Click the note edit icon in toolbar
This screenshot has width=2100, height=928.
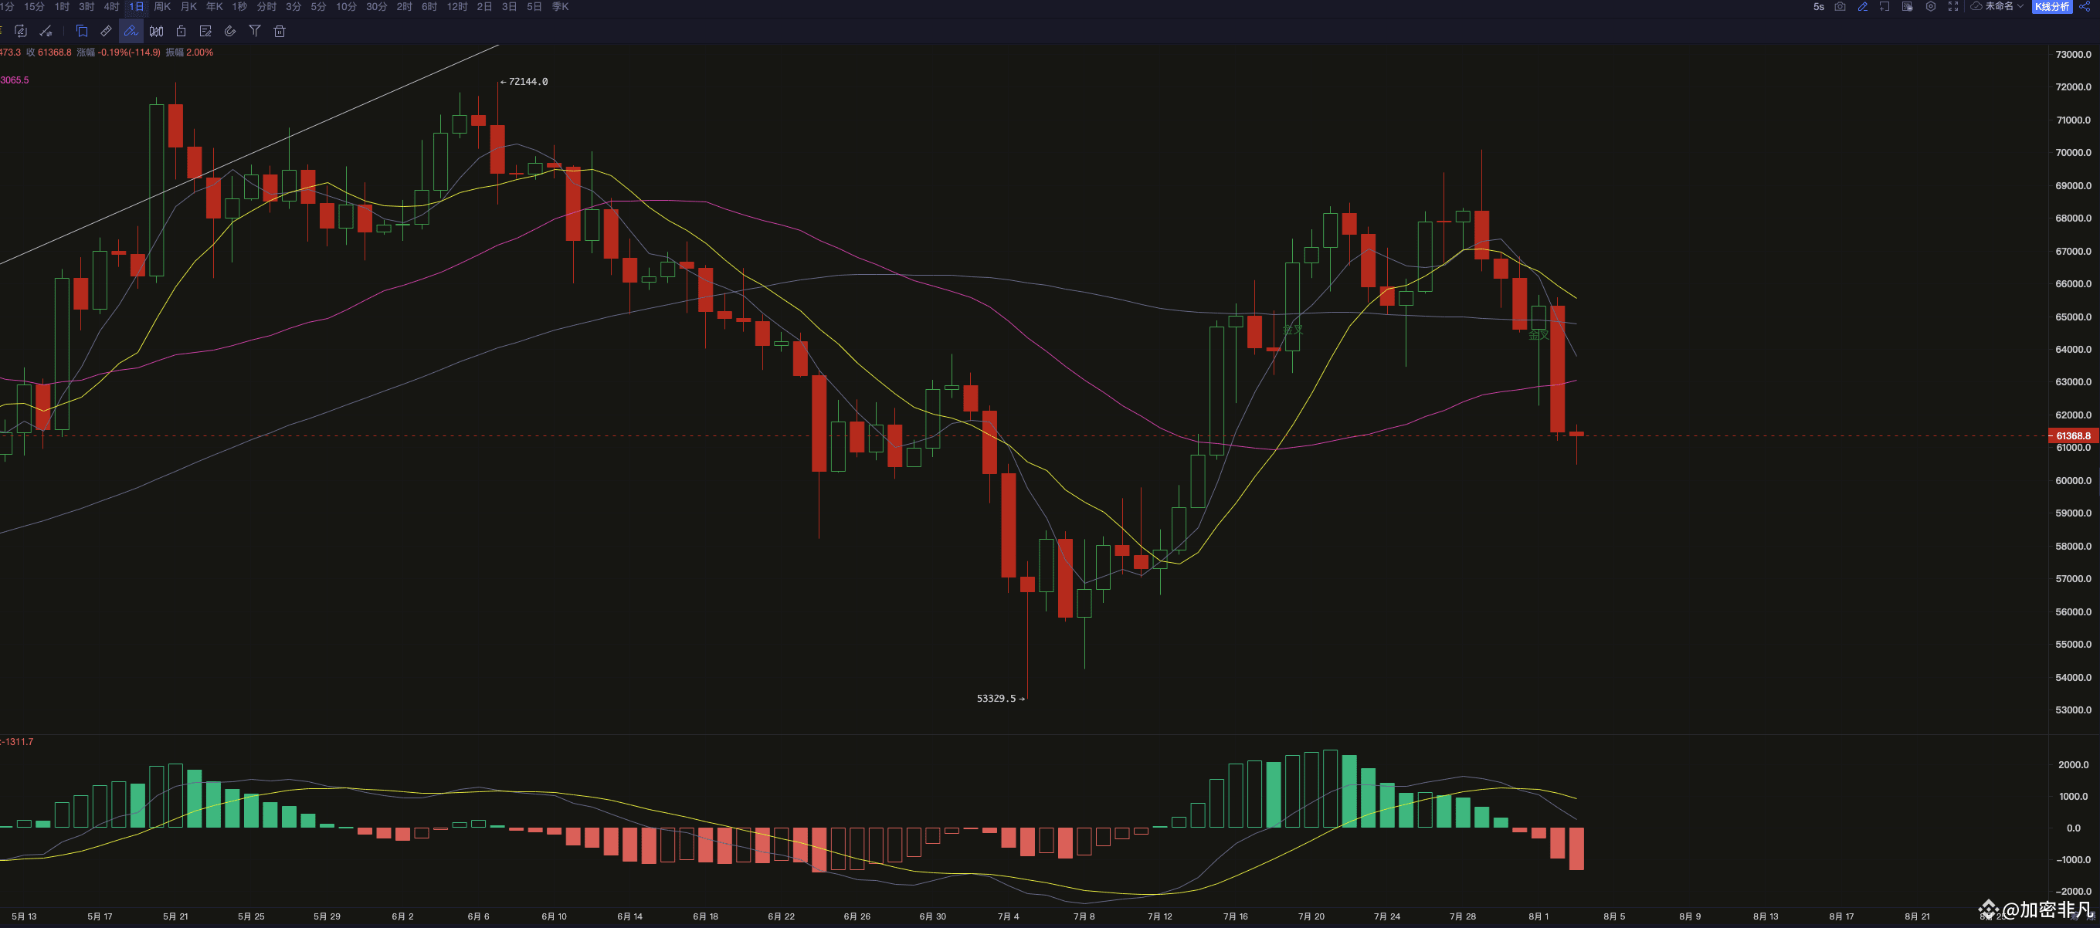point(205,31)
